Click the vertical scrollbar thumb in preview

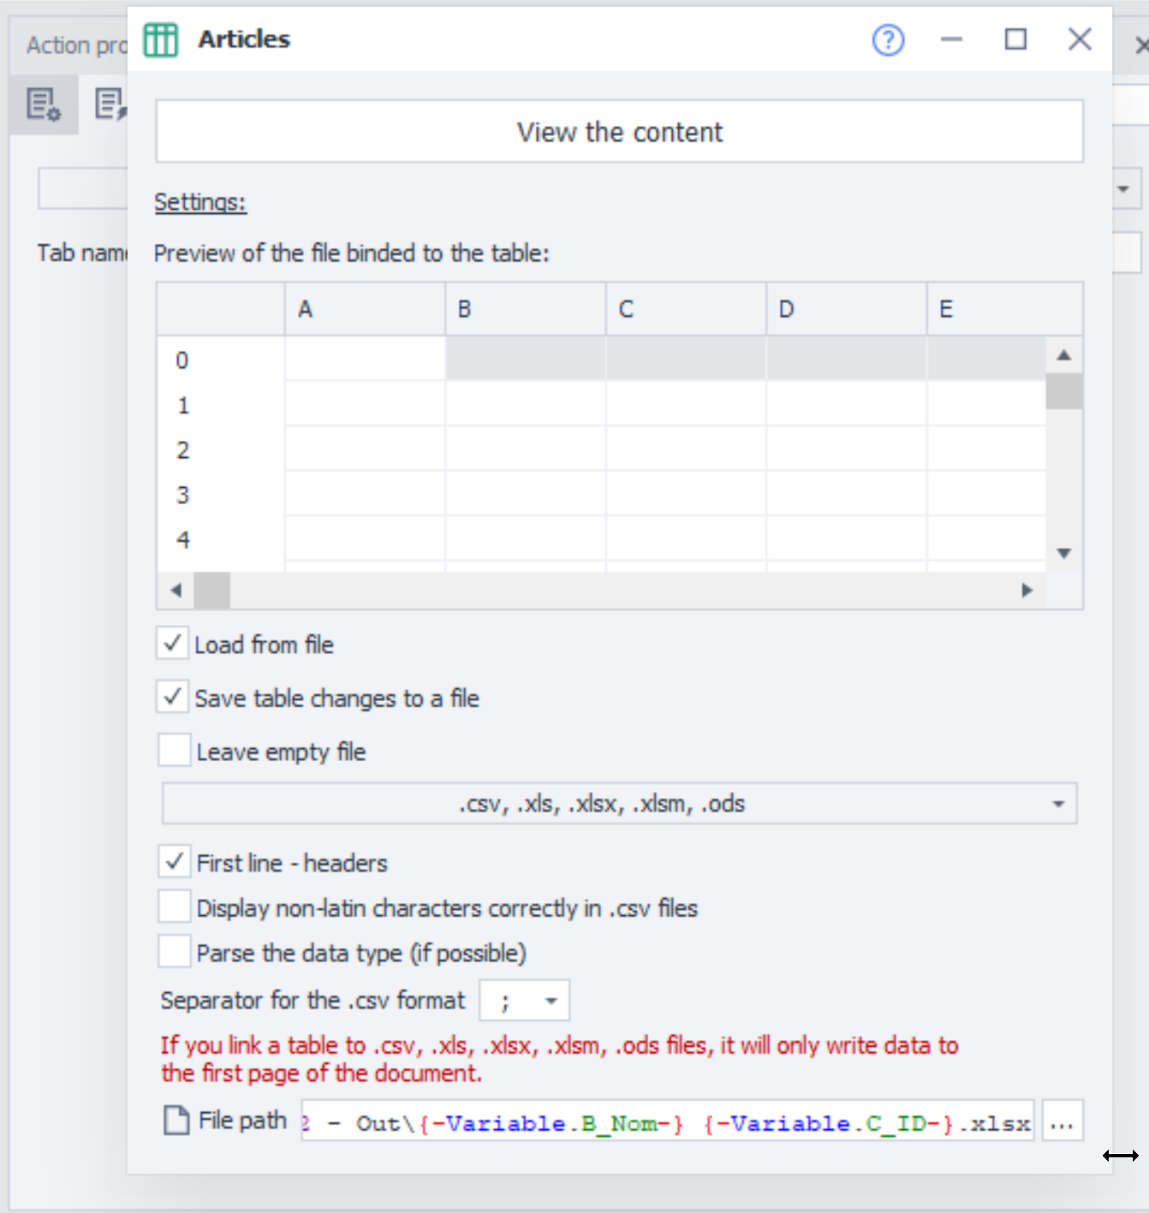(1063, 392)
